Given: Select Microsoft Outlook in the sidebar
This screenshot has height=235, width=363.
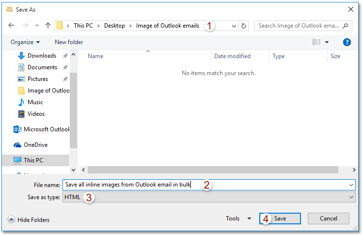Looking at the screenshot, I should (x=41, y=129).
